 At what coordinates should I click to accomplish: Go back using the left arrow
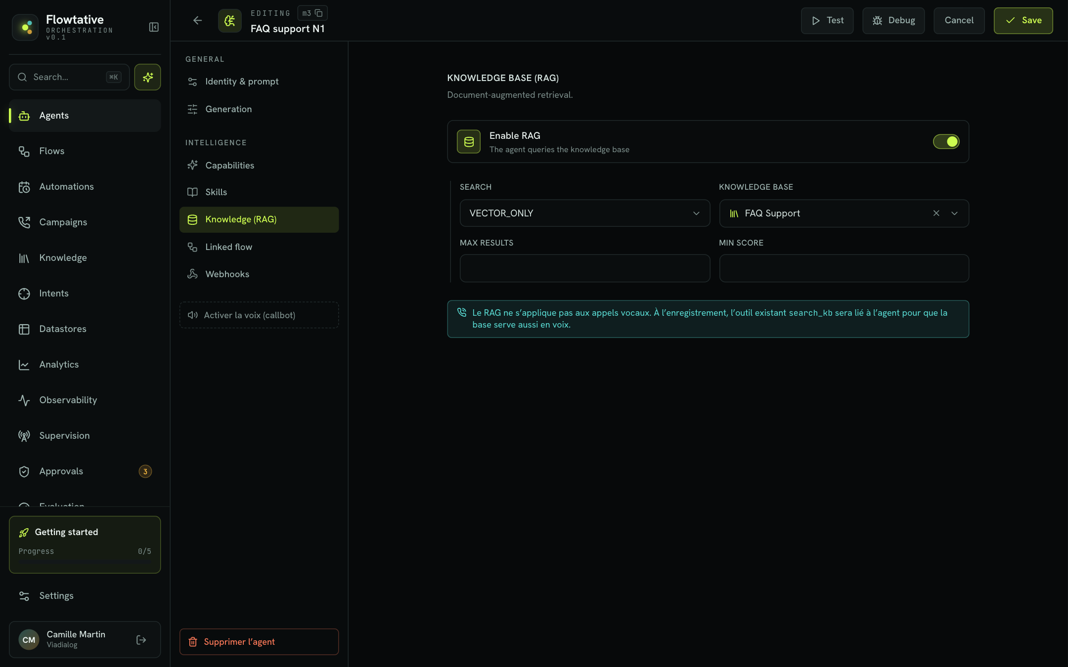(197, 21)
